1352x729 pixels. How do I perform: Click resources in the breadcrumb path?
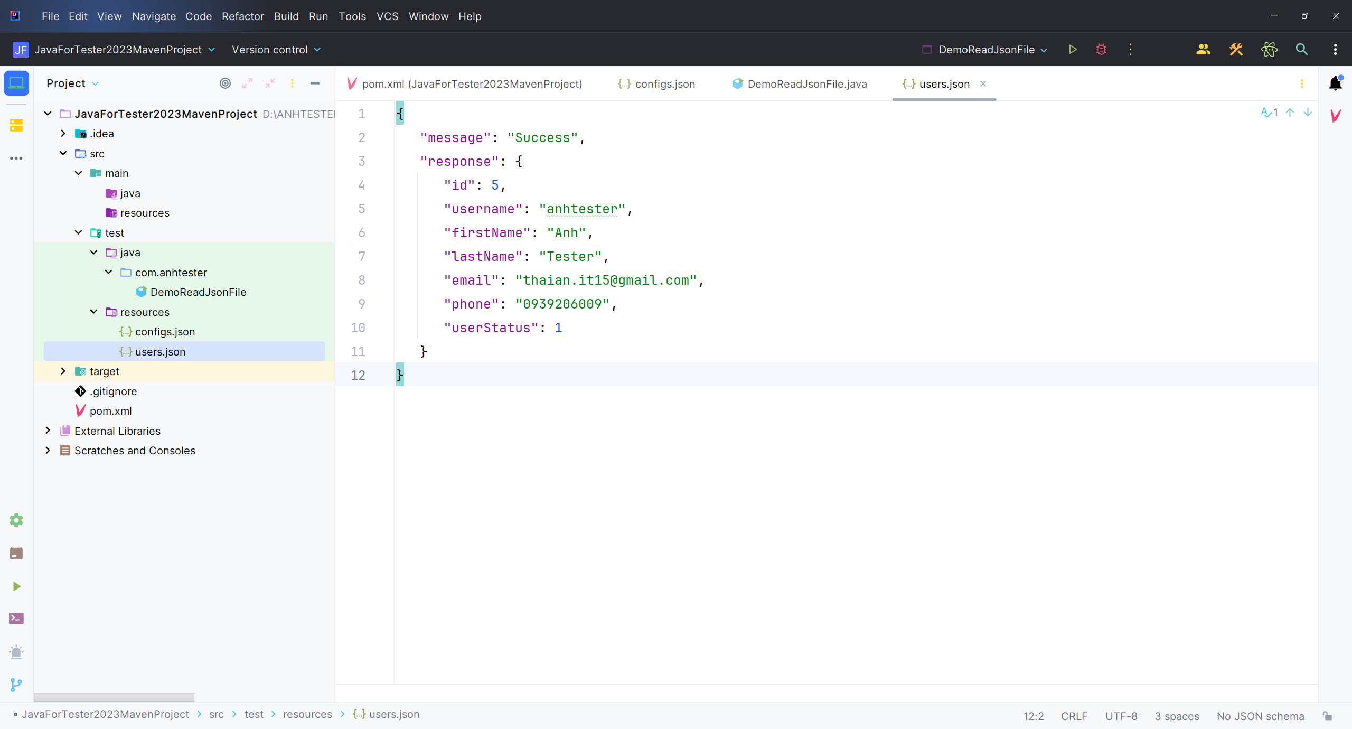[x=307, y=714]
